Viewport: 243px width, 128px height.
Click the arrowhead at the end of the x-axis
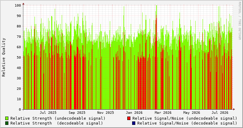tap(234, 109)
